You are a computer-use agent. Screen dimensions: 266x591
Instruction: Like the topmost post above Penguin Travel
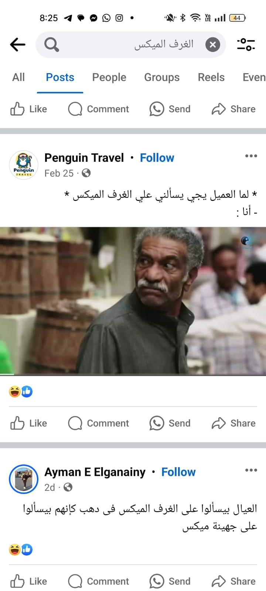29,109
